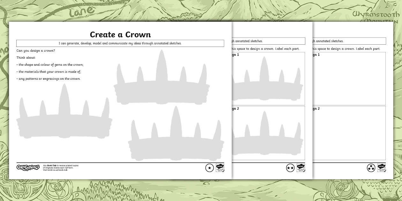The height and width of the screenshot is (201, 402).
Task: Click the Create a Crown title
Action: (120, 35)
